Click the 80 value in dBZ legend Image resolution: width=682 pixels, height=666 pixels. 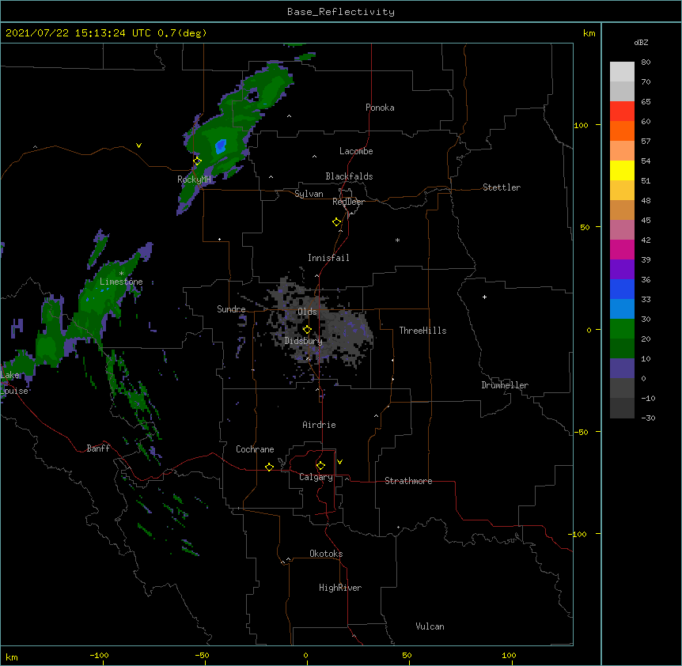(646, 62)
